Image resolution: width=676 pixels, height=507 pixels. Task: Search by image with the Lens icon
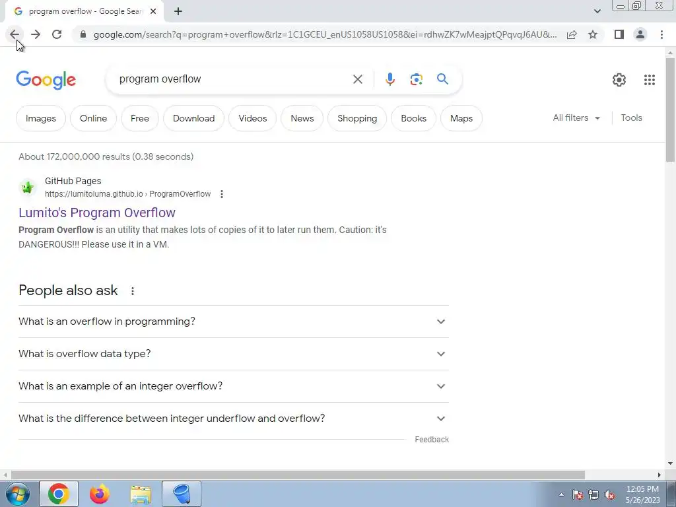click(x=416, y=79)
